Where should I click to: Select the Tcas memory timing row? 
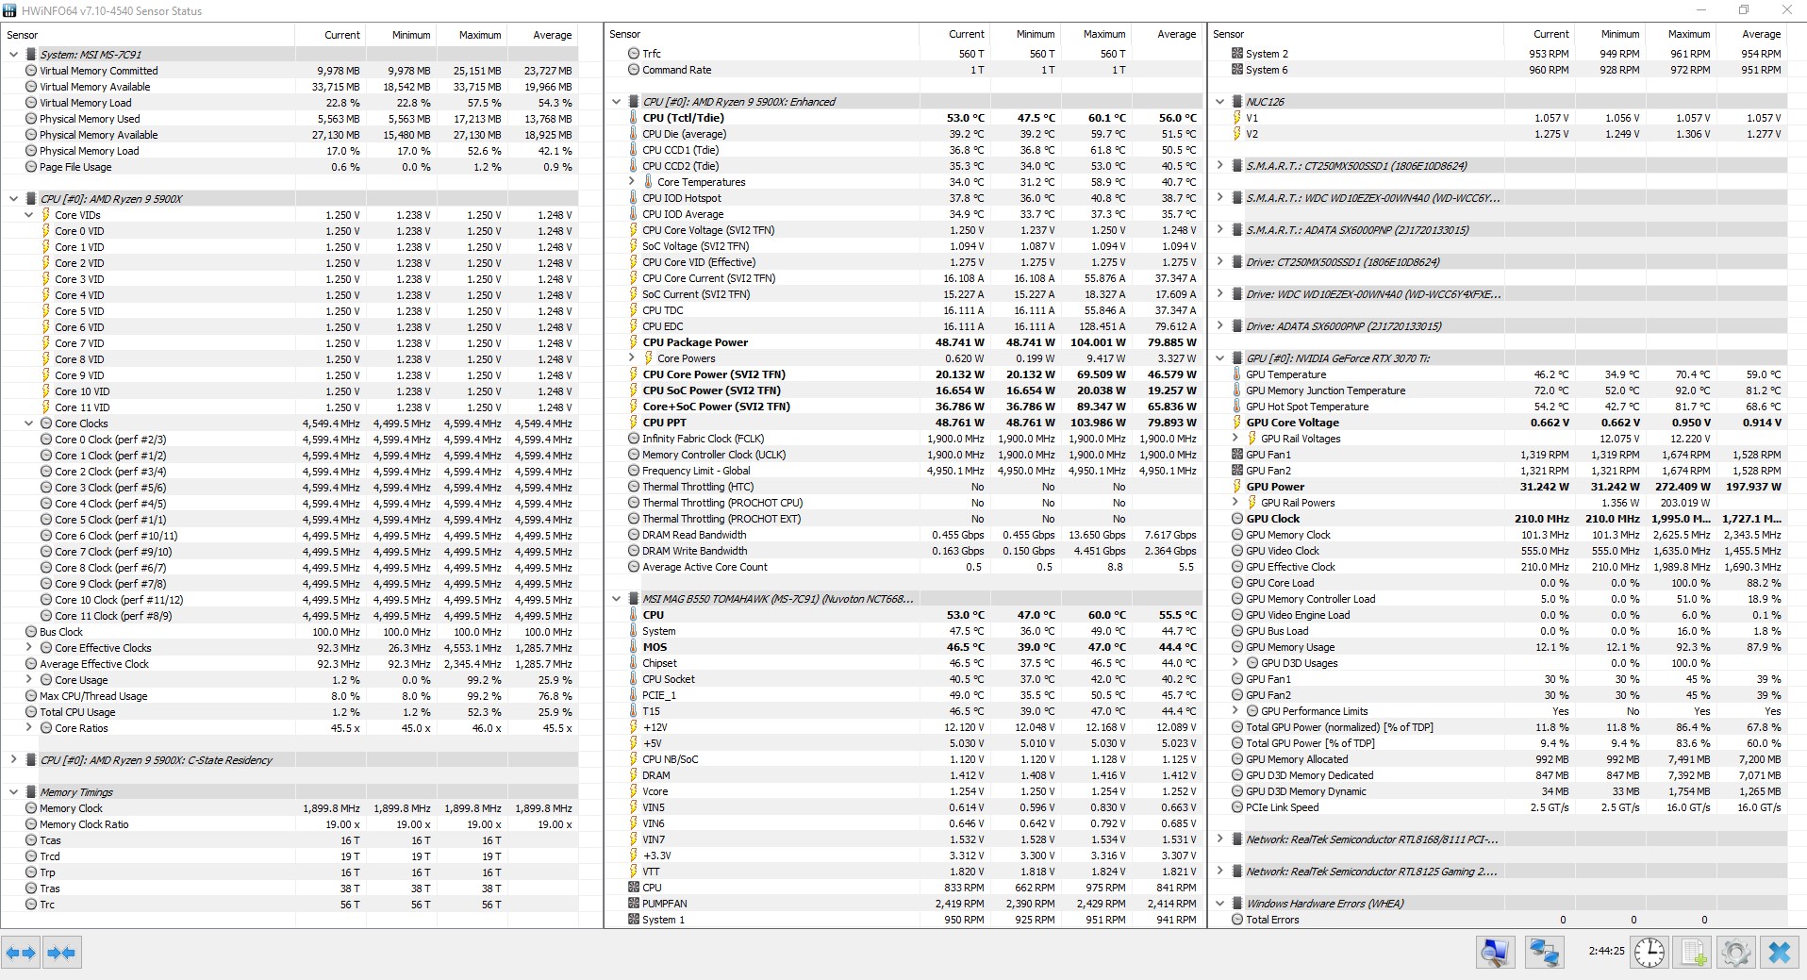(x=291, y=840)
